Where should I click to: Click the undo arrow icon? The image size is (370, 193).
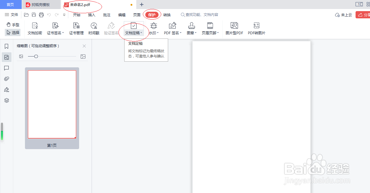(49, 15)
